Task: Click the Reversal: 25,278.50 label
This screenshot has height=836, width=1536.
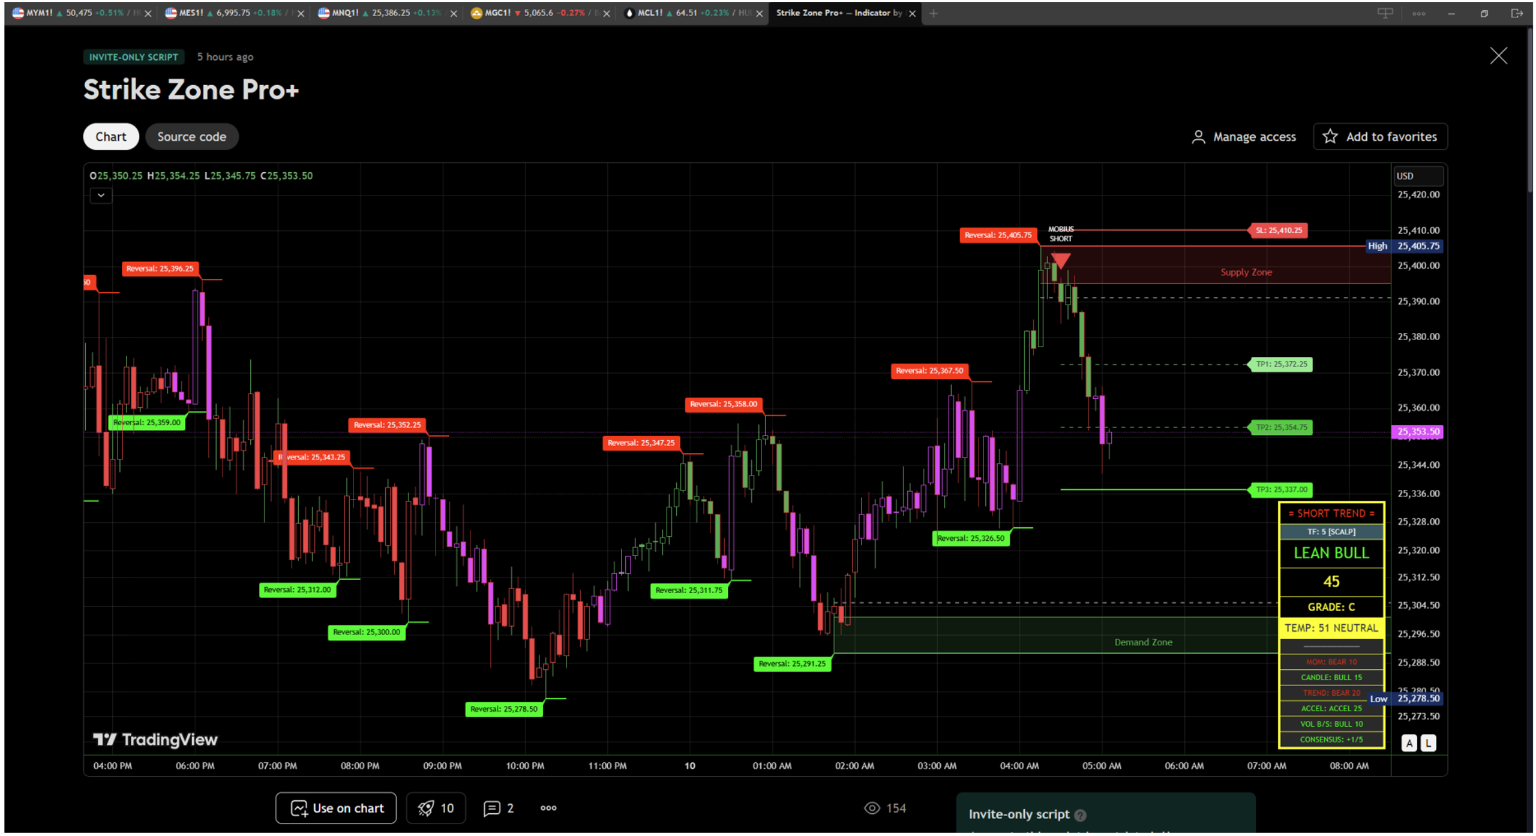Action: (x=504, y=709)
